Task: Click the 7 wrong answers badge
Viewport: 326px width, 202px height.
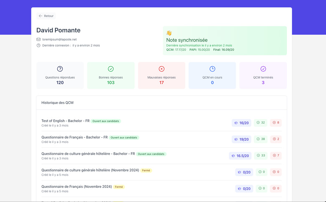Action: click(276, 155)
